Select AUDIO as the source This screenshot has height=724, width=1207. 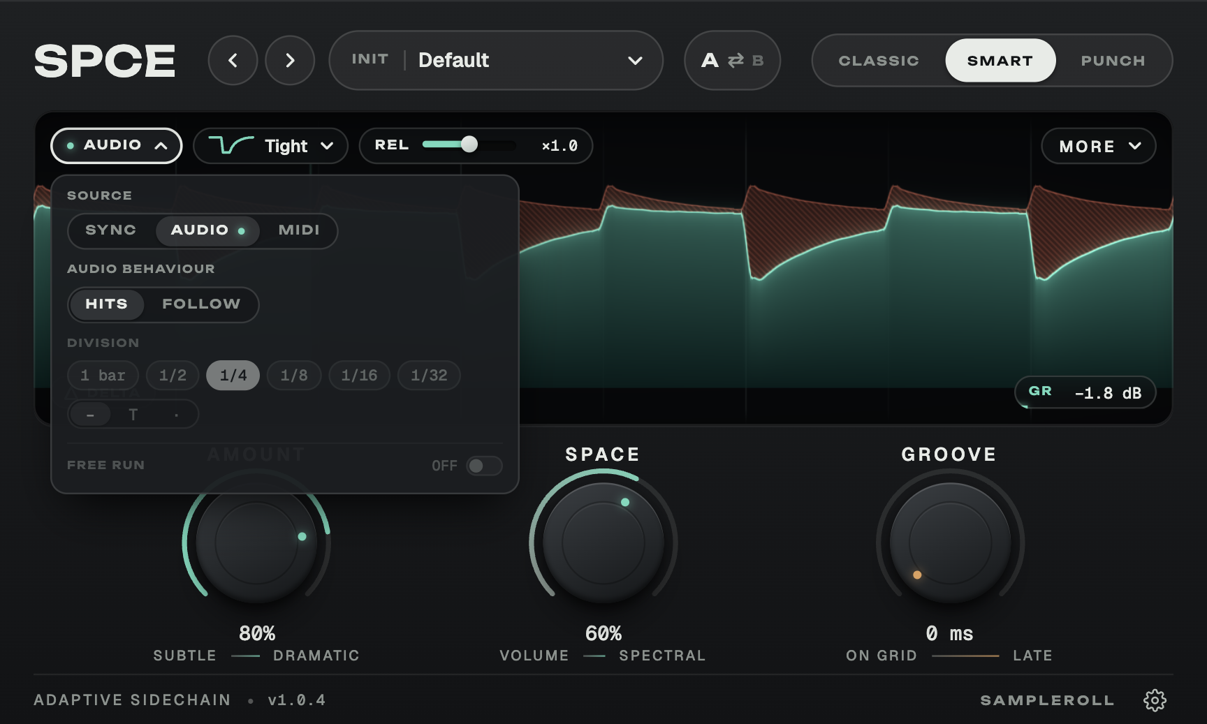[207, 230]
